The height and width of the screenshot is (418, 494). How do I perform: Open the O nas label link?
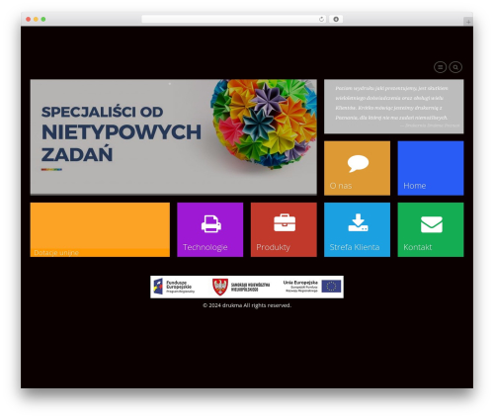tap(341, 186)
